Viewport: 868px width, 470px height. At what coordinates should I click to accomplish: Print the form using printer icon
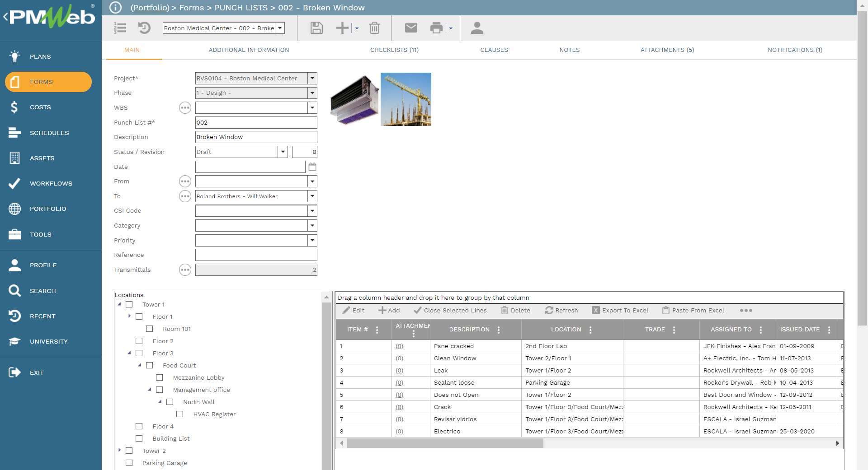click(x=436, y=28)
